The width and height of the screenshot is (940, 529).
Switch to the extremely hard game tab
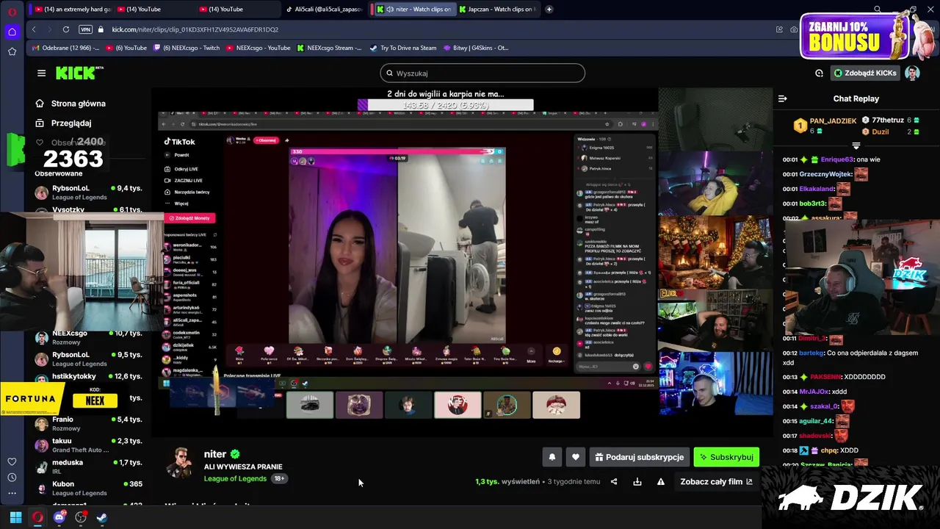[x=71, y=10]
